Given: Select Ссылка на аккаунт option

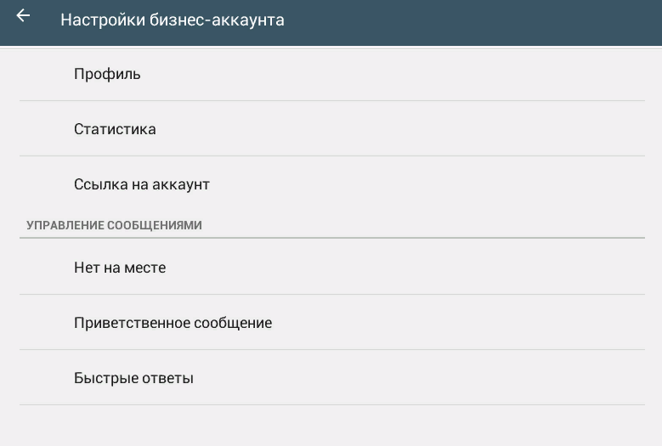Looking at the screenshot, I should (x=141, y=184).
